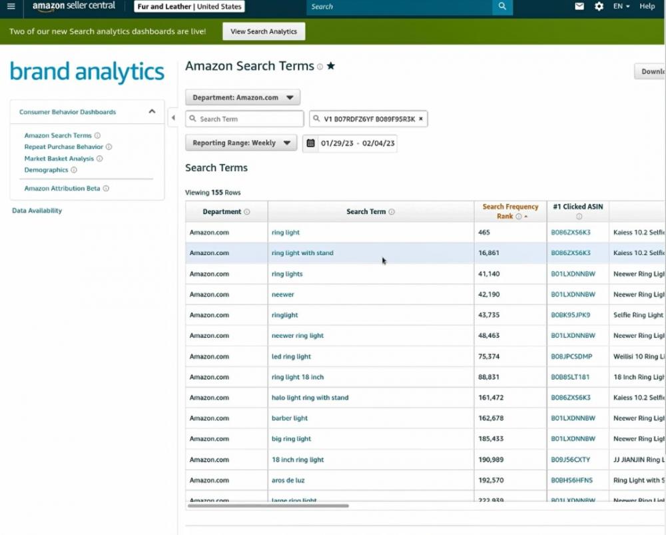Click the top Search bar field
This screenshot has width=666, height=535.
(x=399, y=7)
